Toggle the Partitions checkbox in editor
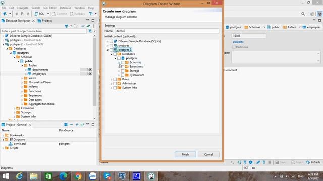 (234, 47)
